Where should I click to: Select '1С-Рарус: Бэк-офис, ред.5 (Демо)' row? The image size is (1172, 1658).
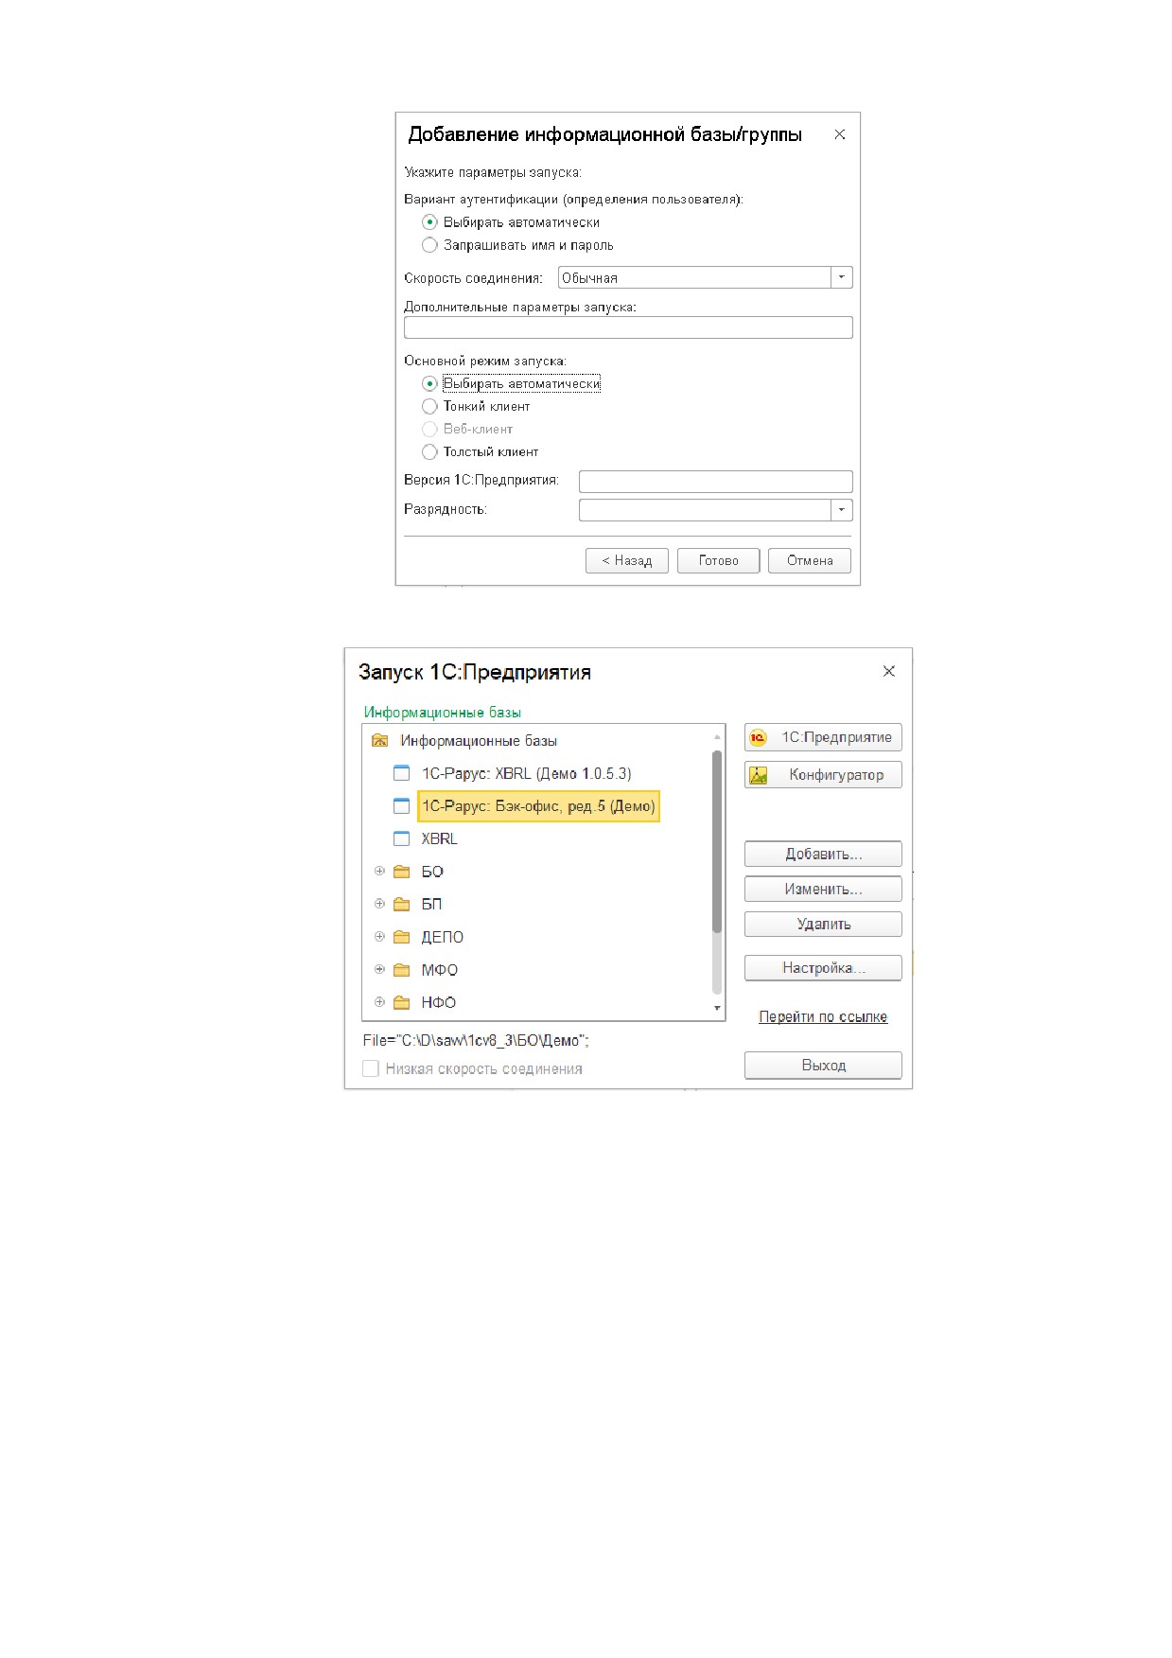coord(538,806)
